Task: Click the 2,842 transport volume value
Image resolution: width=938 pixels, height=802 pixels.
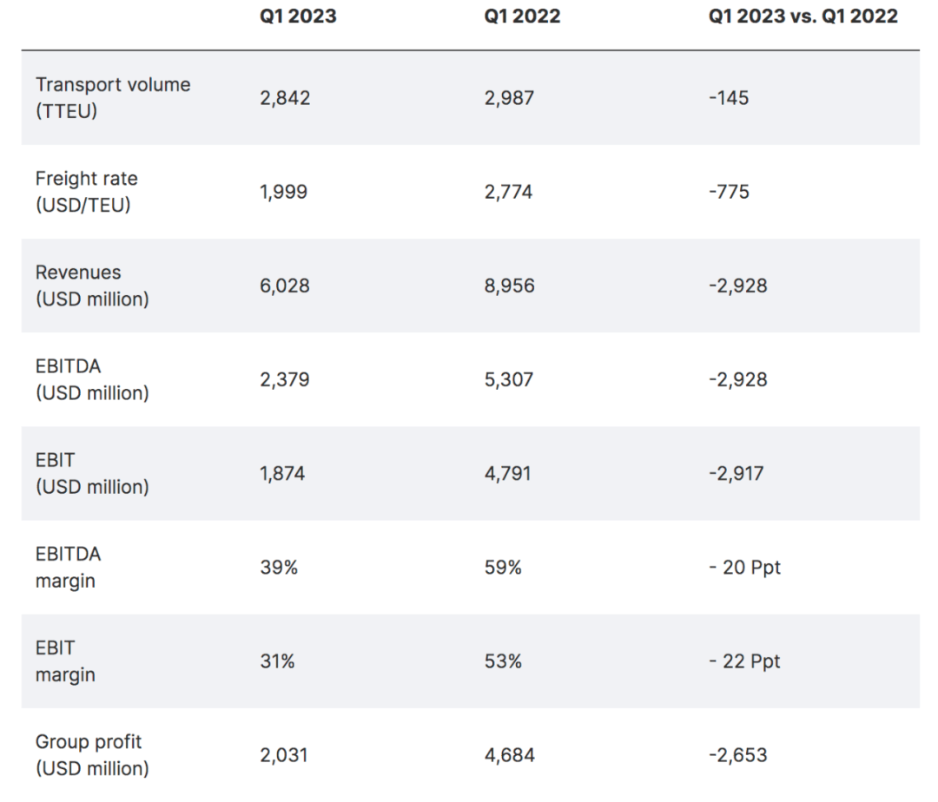Action: [285, 98]
